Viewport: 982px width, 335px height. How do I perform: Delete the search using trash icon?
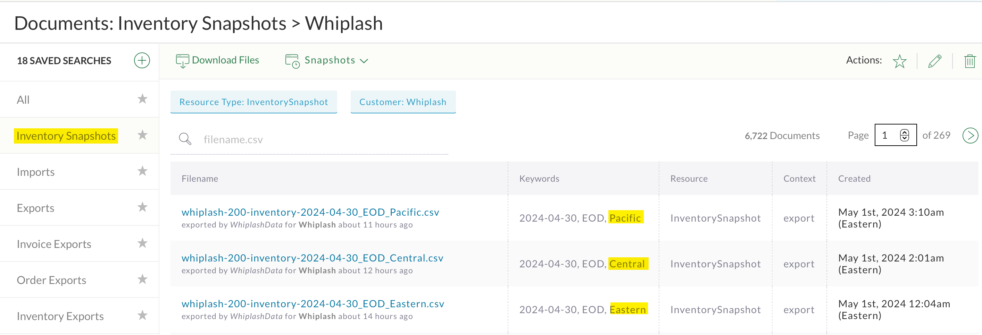click(970, 61)
